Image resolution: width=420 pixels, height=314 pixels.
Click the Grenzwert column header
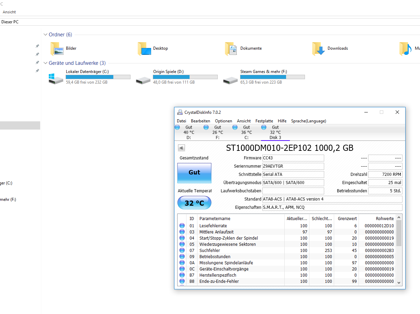pyautogui.click(x=347, y=219)
